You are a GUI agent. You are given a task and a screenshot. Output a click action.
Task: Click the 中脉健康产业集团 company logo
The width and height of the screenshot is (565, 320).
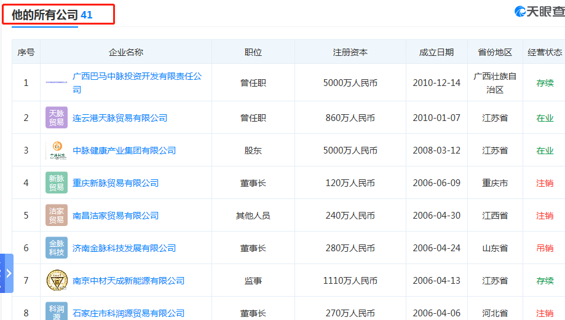57,150
